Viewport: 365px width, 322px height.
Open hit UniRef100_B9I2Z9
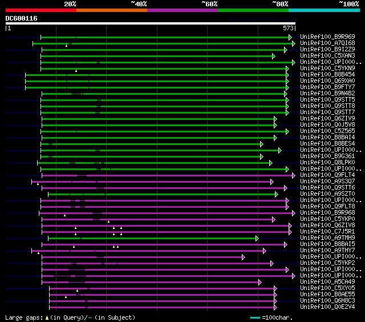pos(327,50)
